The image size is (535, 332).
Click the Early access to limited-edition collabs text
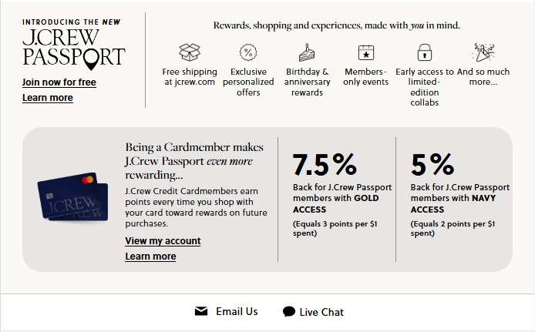point(425,87)
